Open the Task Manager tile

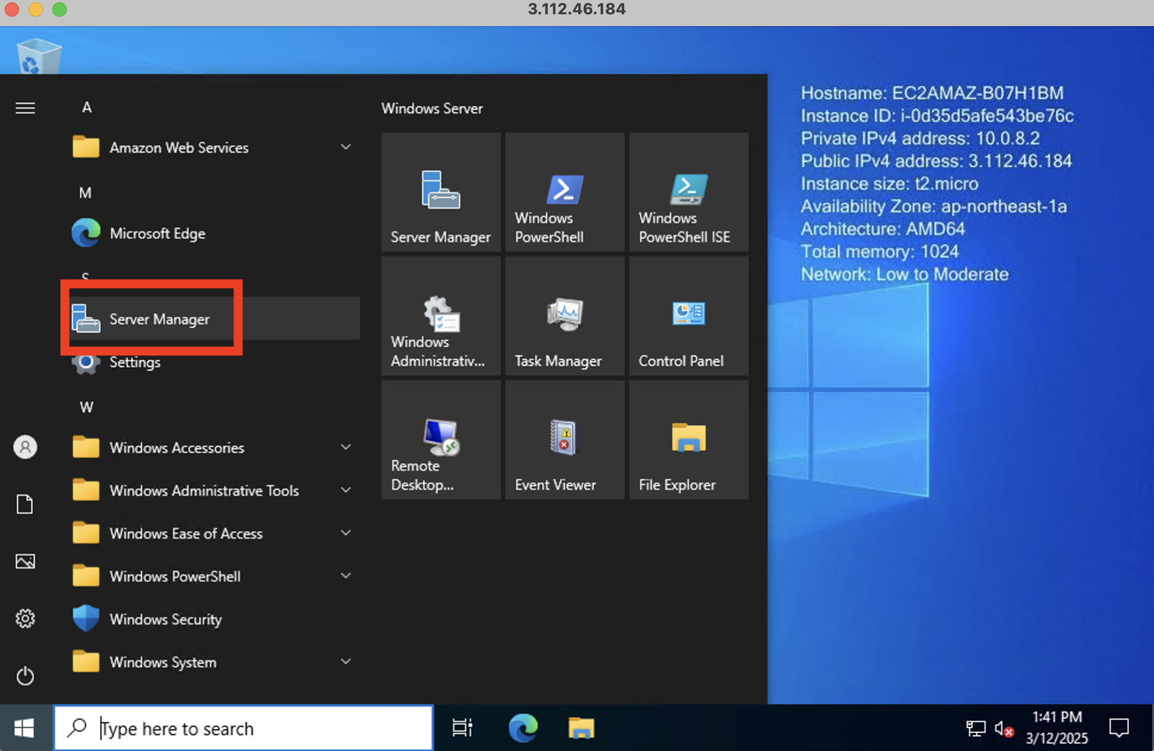coord(564,316)
